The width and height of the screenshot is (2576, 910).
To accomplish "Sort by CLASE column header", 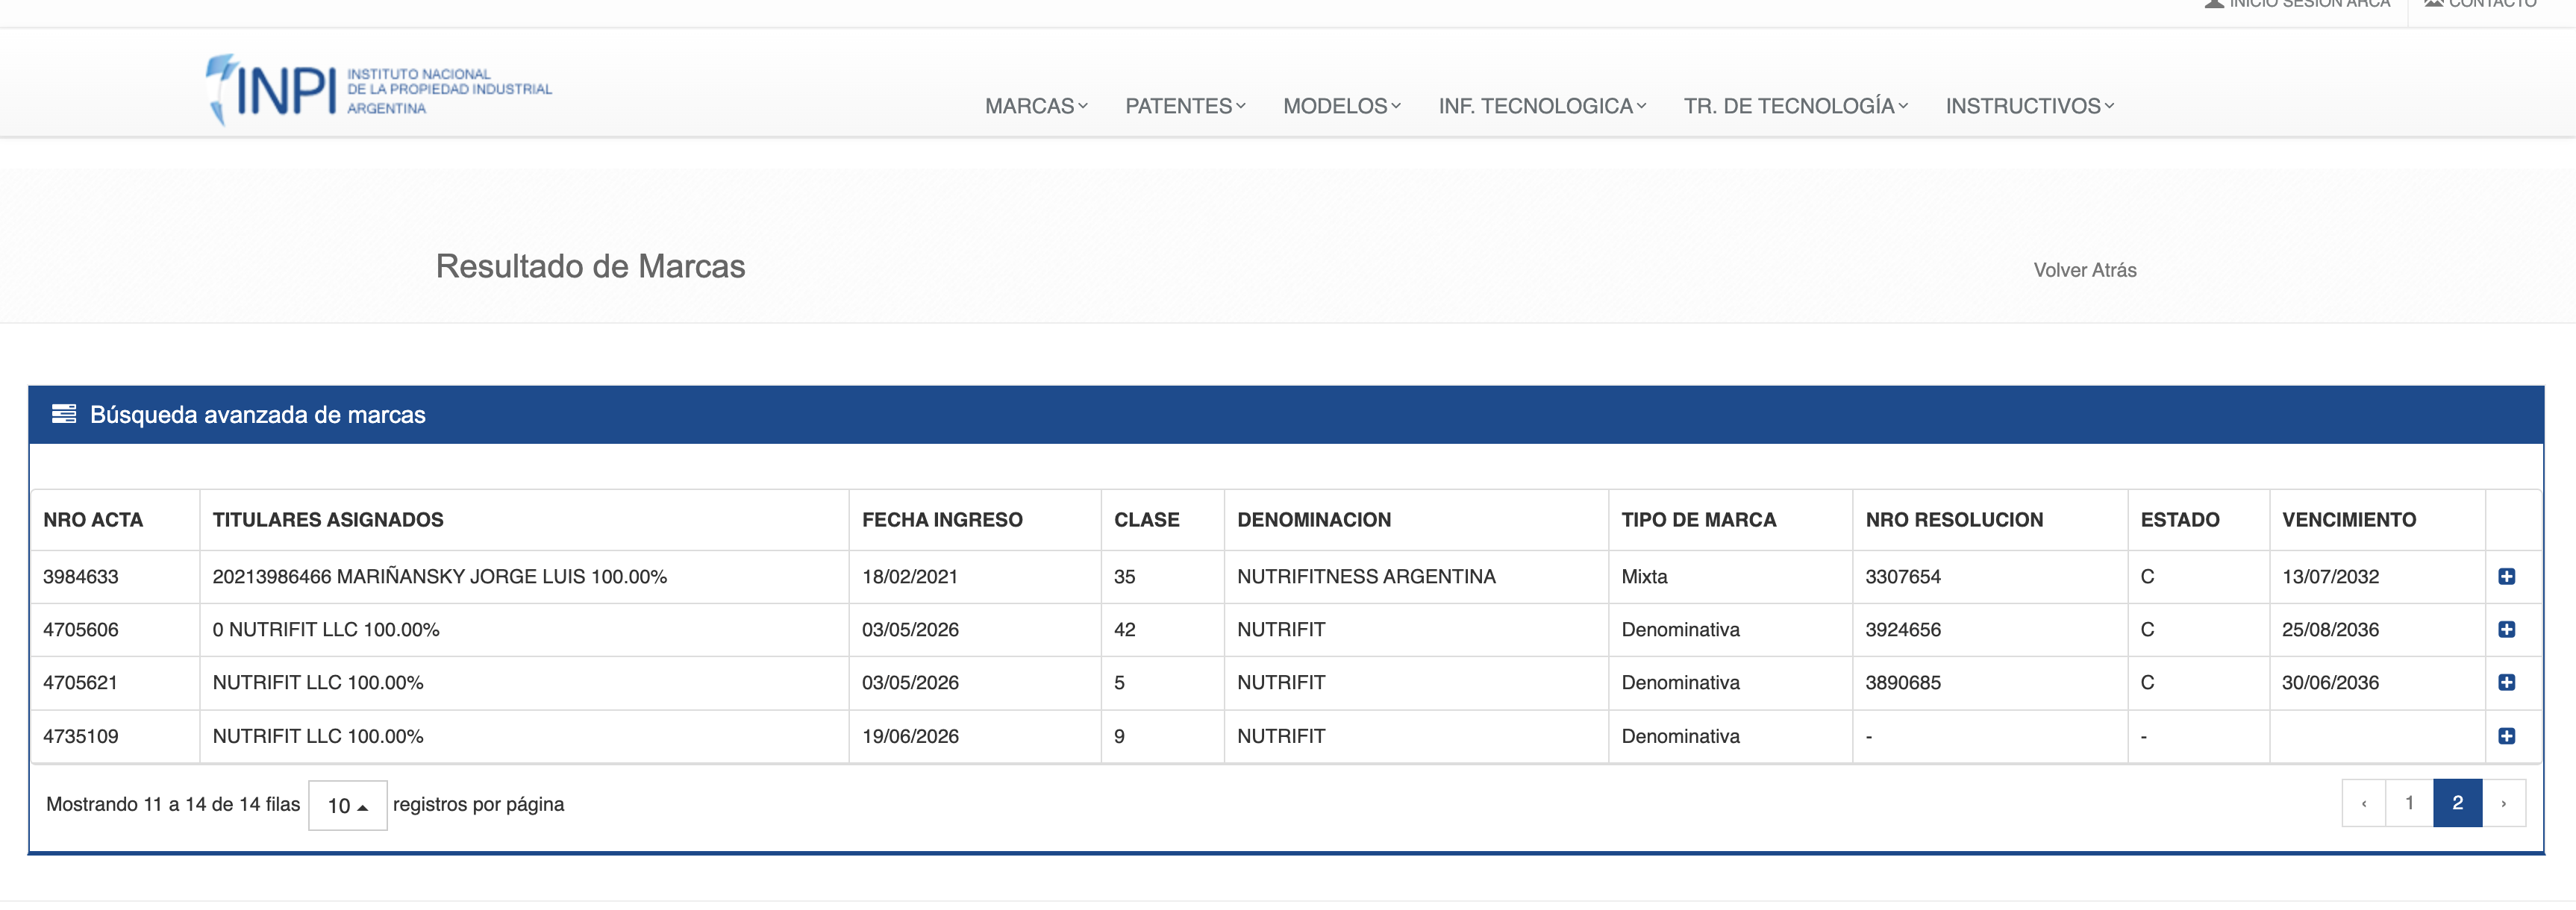I will (1147, 520).
